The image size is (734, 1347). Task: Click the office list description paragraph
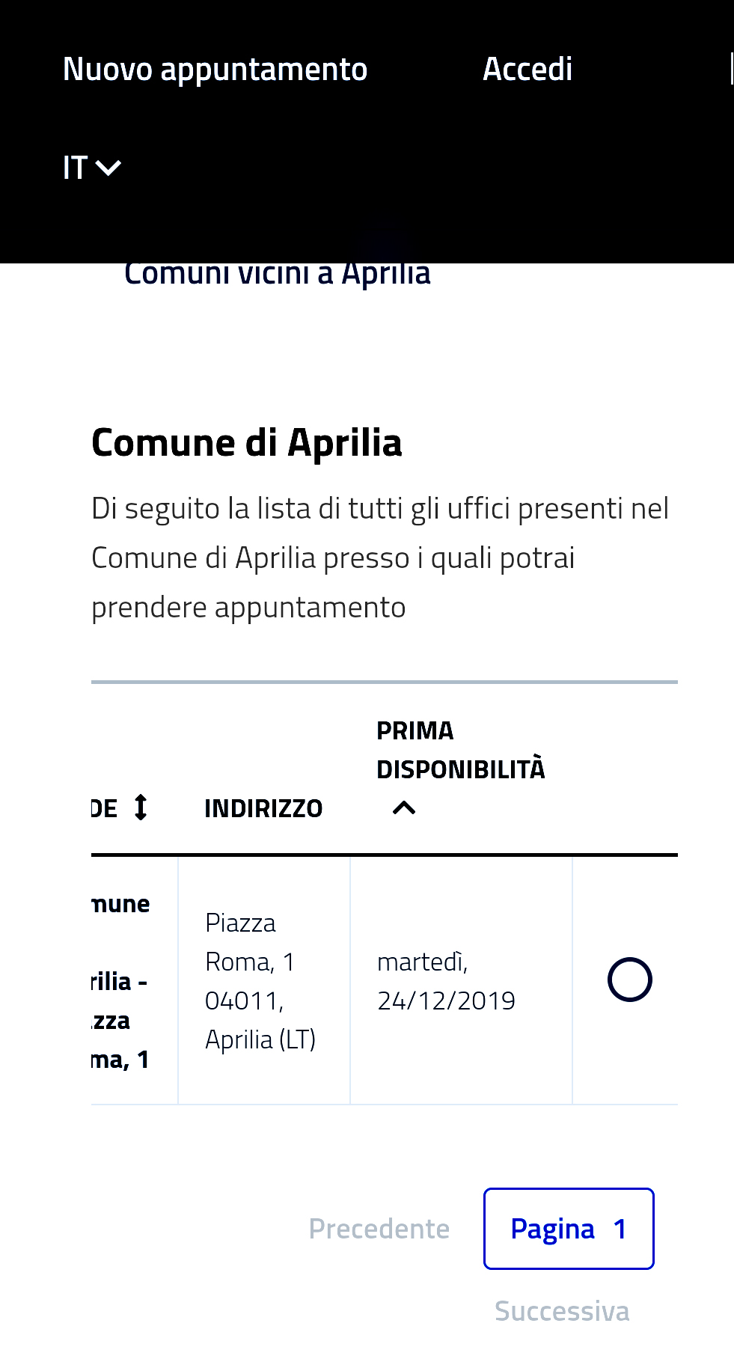[x=379, y=558]
